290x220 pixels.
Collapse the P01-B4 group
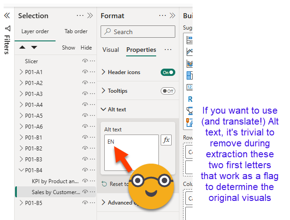21,170
